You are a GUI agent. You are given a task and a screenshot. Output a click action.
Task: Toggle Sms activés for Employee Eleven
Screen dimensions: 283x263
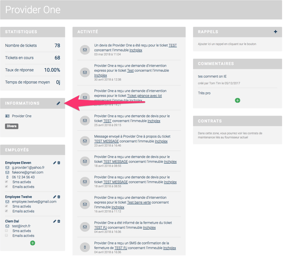[7, 182]
